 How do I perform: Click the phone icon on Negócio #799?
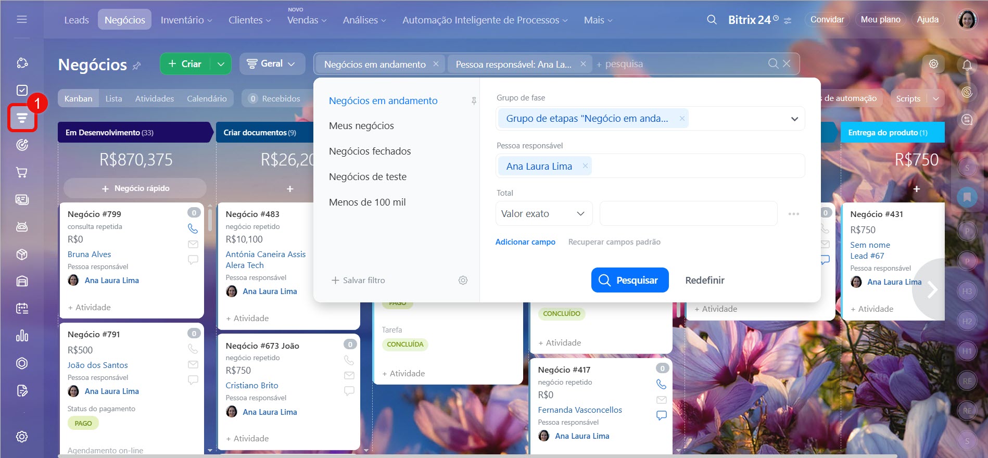pos(193,228)
